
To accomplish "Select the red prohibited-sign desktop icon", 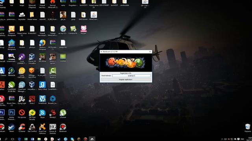I will coord(22,114).
